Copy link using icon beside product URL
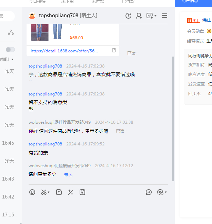 pos(114,51)
